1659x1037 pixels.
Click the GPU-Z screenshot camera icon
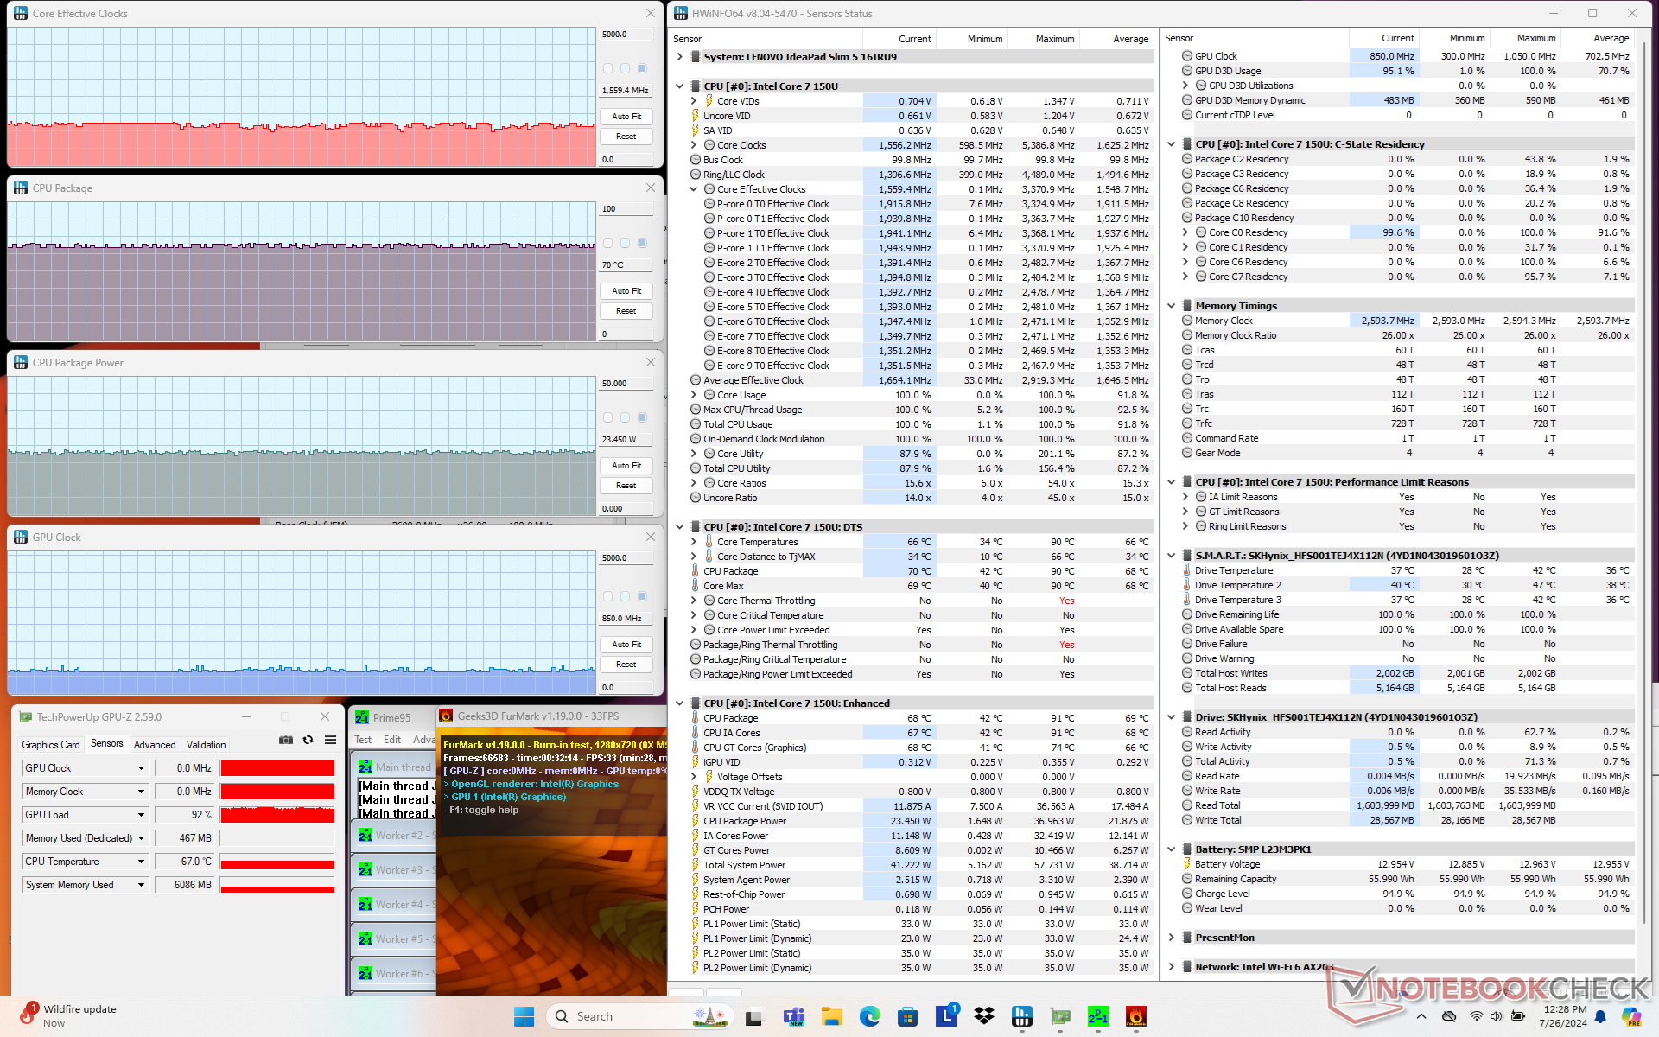click(x=286, y=740)
